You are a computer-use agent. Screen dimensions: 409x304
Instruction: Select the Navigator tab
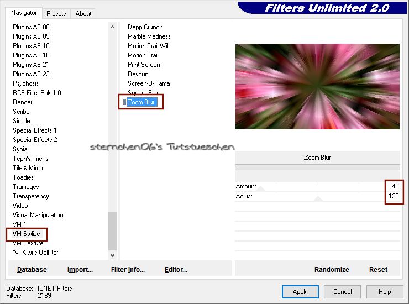tap(24, 13)
